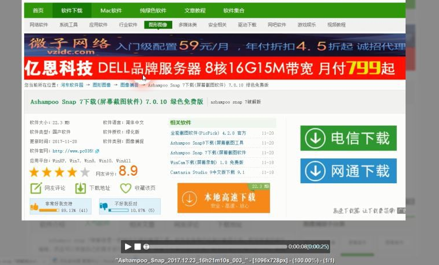Screen dimensions: 439x265
Task: Select the 驱动下载 category
Action: pos(247,25)
